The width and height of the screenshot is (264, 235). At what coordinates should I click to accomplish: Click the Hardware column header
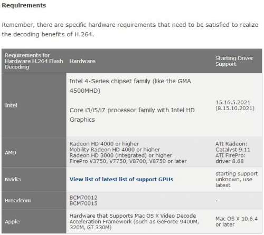click(x=82, y=61)
